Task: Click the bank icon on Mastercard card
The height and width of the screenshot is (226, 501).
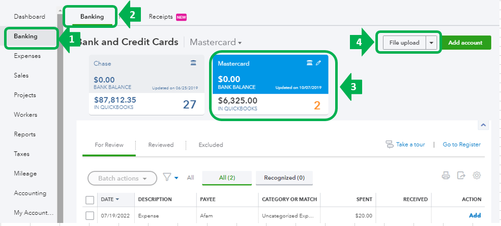Action: 309,63
